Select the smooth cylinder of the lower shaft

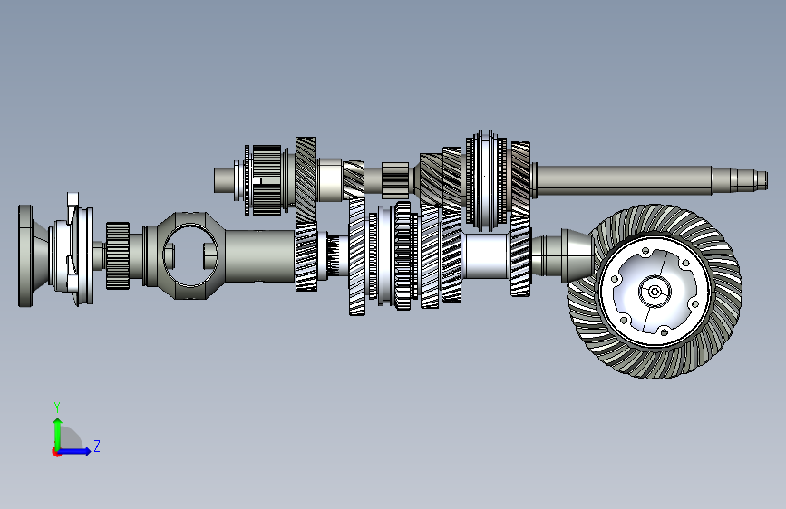click(x=259, y=256)
